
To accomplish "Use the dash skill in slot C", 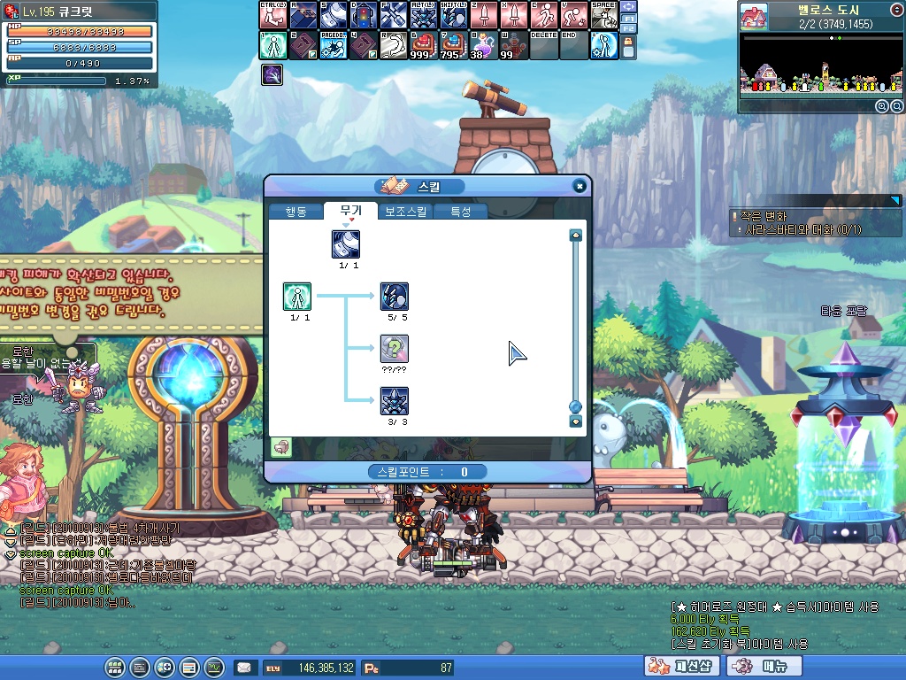I will pos(544,14).
